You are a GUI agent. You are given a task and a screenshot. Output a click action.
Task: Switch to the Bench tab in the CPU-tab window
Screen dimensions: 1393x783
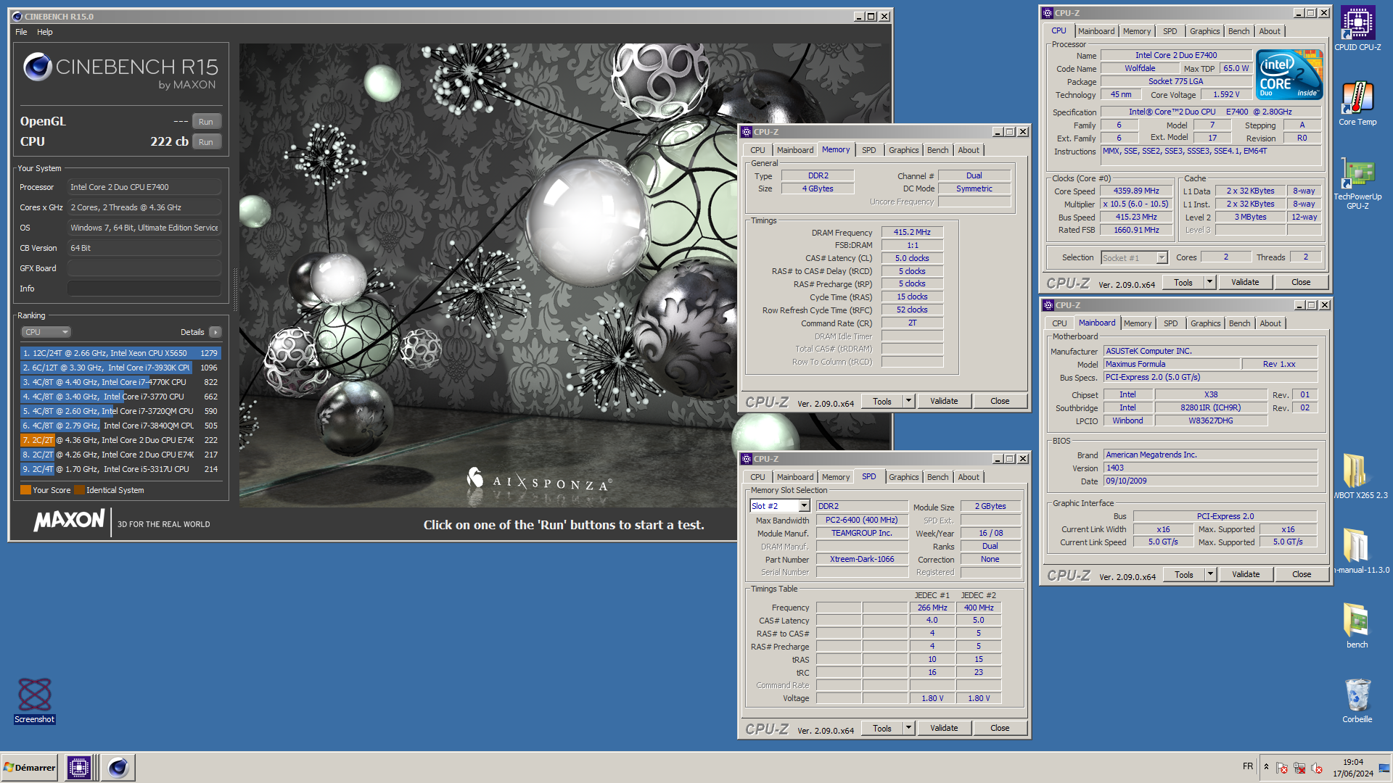1238,31
